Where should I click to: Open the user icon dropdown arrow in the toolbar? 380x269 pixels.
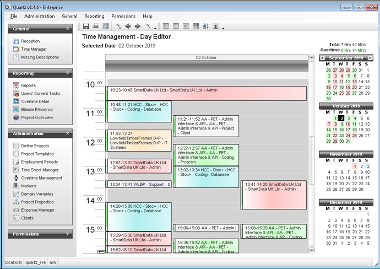tap(223, 28)
